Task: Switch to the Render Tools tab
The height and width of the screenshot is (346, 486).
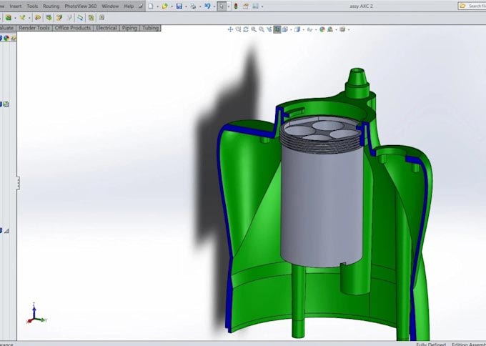Action: (x=34, y=28)
